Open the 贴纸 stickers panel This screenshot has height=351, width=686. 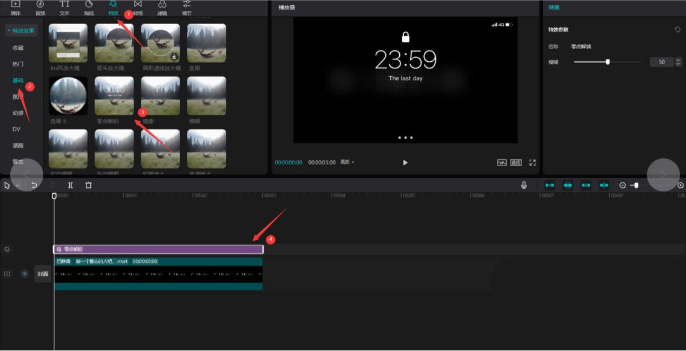(x=89, y=8)
